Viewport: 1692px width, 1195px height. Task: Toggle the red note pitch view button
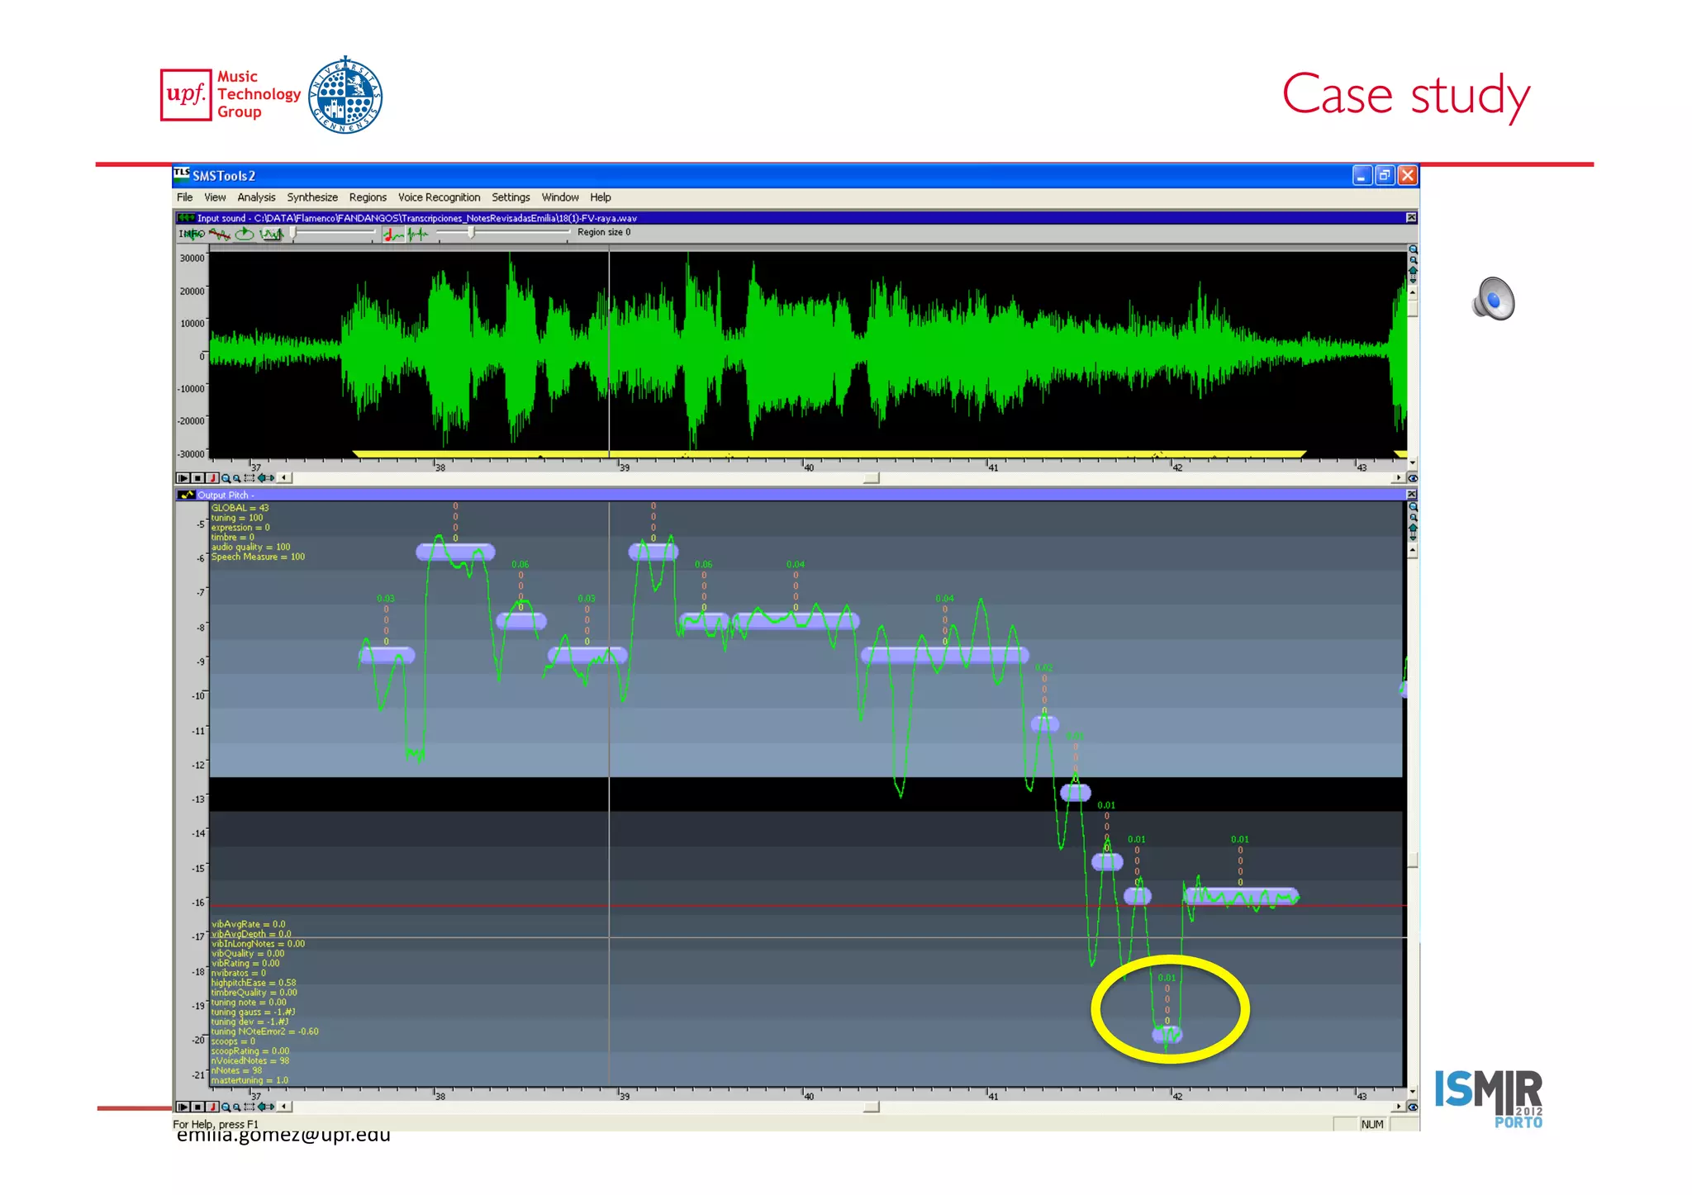point(393,235)
